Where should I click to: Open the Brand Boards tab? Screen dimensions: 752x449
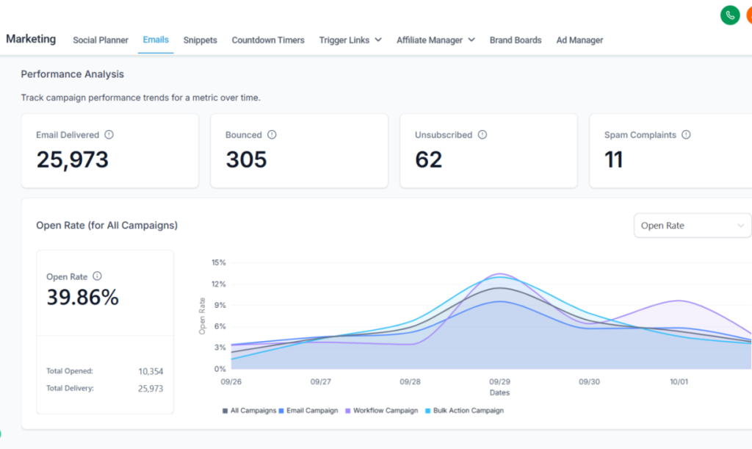516,40
